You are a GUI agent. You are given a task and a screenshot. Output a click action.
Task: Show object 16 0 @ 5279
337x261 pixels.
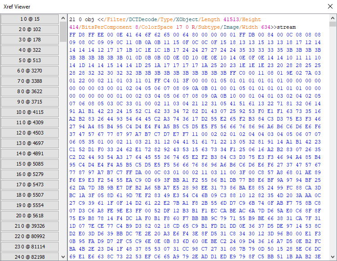pos(30,174)
